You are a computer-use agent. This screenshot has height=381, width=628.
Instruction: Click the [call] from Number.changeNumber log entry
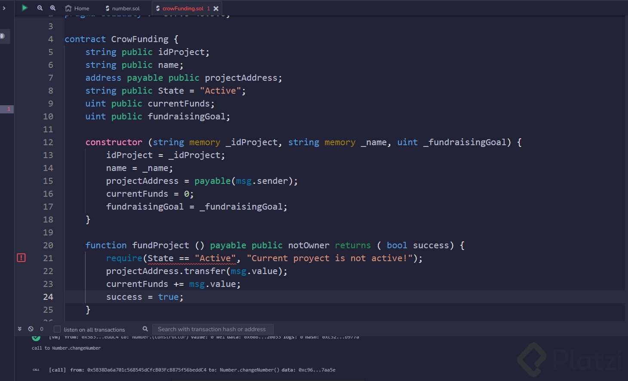click(x=192, y=370)
